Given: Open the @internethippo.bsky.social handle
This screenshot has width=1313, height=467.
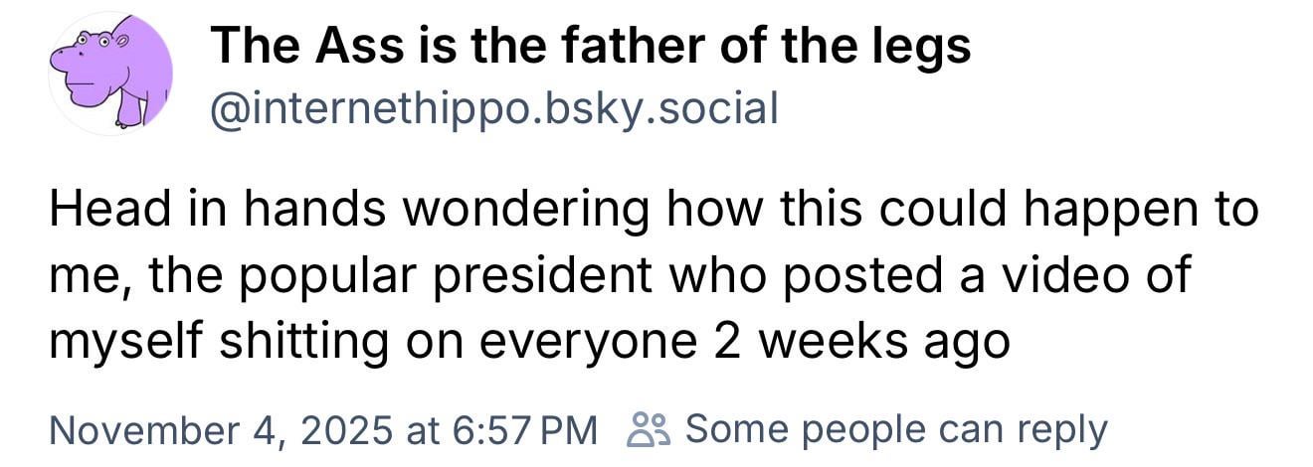Looking at the screenshot, I should click(x=494, y=107).
